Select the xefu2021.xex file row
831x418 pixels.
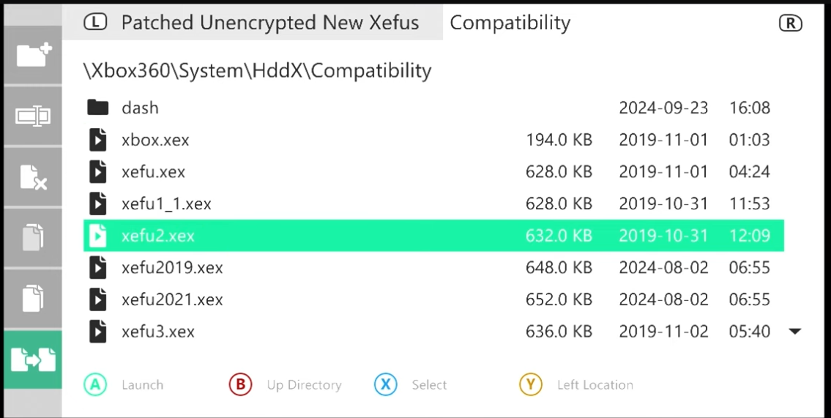[x=433, y=300]
